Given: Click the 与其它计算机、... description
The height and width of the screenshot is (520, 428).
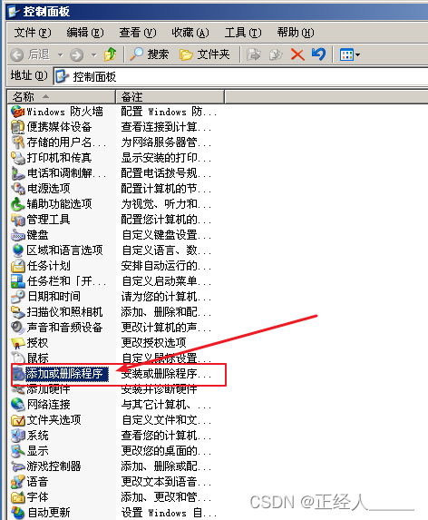Looking at the screenshot, I should coord(166,405).
